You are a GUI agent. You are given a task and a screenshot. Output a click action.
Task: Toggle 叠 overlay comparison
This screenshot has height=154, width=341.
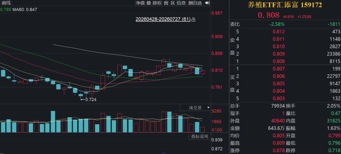149,3
